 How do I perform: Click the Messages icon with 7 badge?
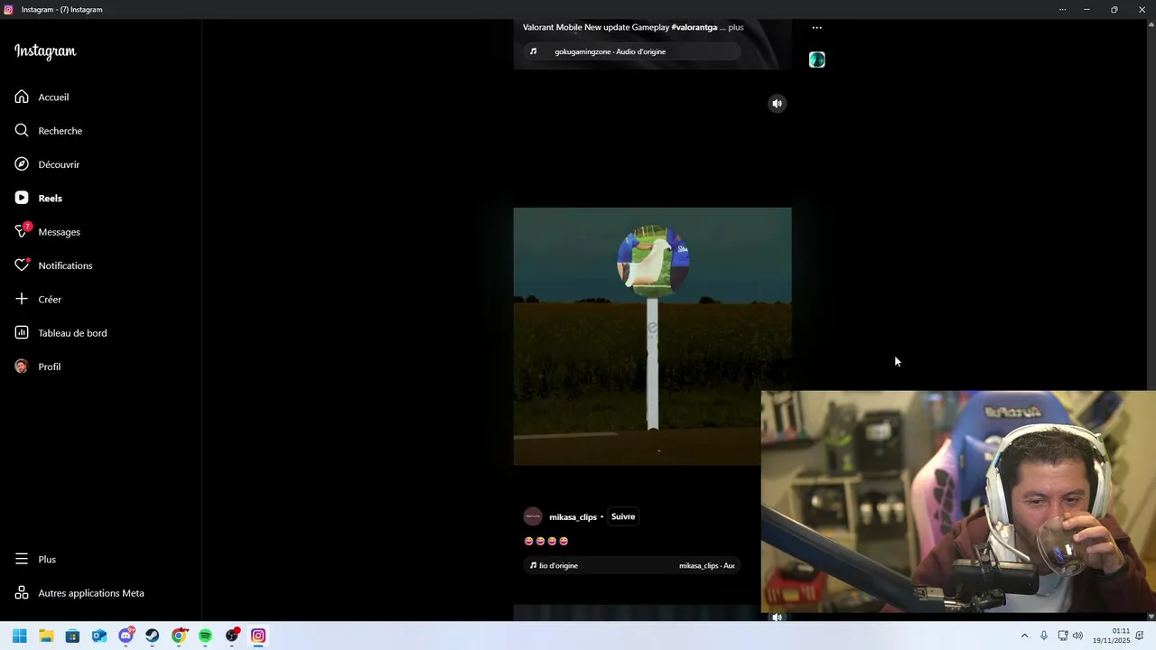[x=22, y=232]
